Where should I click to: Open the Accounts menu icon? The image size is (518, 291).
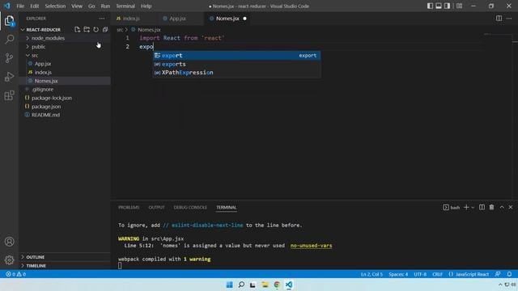pyautogui.click(x=9, y=242)
